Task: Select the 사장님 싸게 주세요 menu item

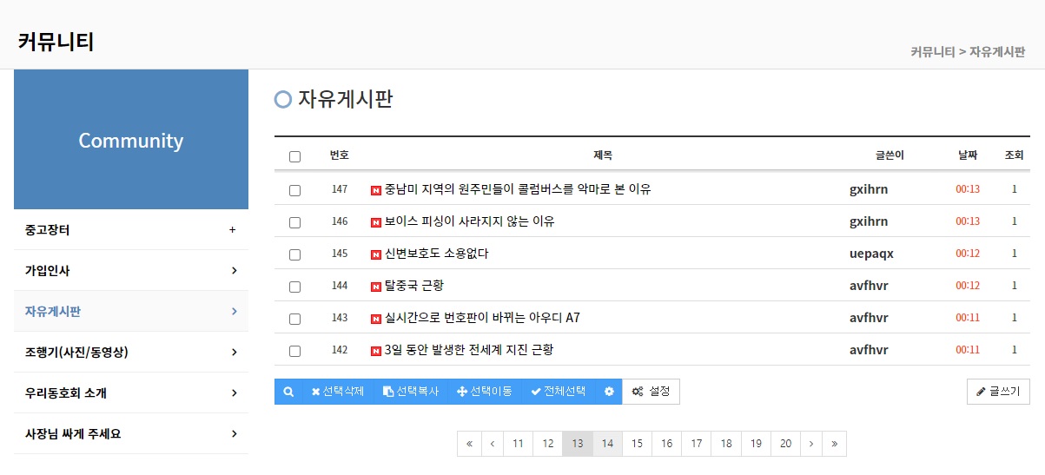Action: pyautogui.click(x=131, y=433)
